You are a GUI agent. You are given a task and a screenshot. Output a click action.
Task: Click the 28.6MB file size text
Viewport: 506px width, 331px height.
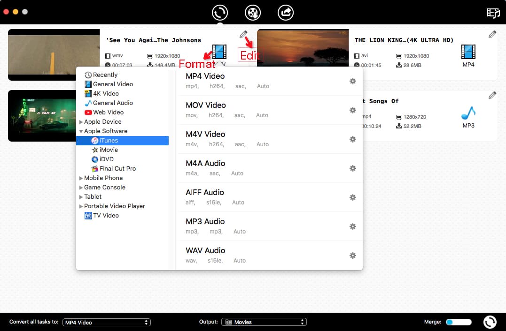point(413,65)
